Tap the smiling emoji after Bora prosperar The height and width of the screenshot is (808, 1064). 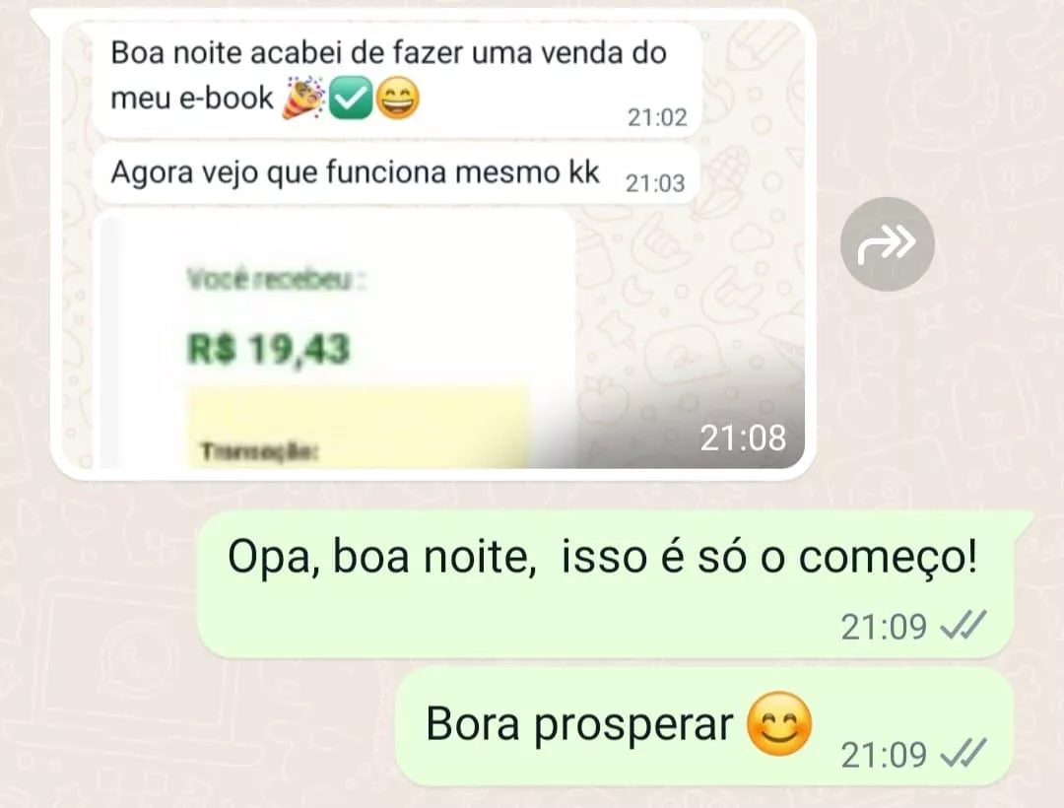click(779, 724)
